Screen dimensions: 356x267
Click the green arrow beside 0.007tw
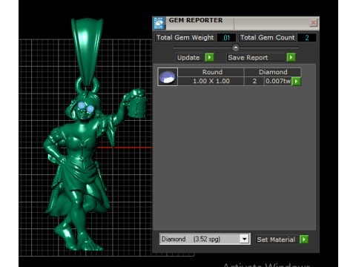(296, 81)
